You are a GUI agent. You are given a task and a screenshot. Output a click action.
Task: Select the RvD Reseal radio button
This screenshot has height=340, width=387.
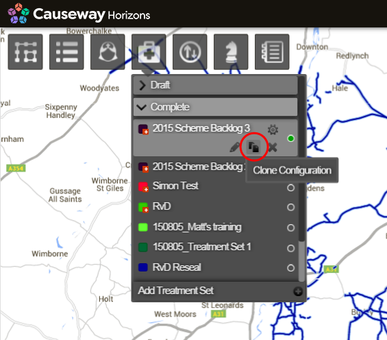[290, 268]
